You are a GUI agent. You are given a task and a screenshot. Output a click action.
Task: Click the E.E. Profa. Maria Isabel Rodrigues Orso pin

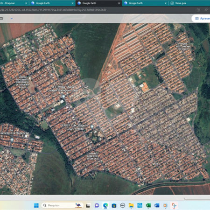pyautogui.click(x=63, y=97)
